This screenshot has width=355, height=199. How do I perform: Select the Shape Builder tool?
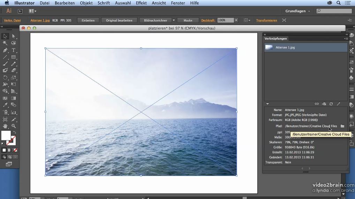5,91
